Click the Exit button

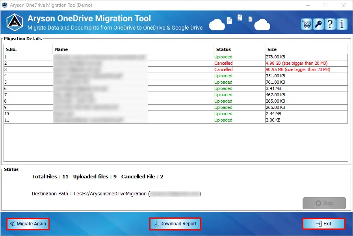coord(324,224)
